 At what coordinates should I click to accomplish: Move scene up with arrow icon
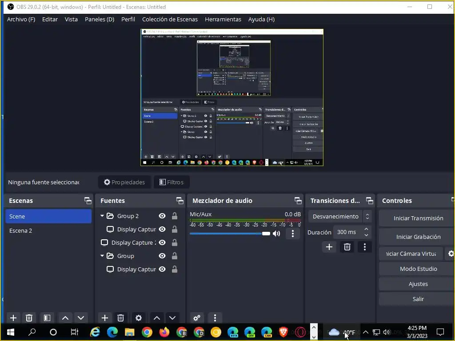[65, 318]
